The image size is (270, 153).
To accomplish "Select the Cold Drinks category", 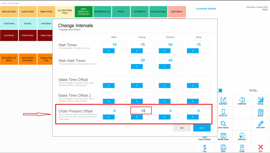I will tap(9, 24).
